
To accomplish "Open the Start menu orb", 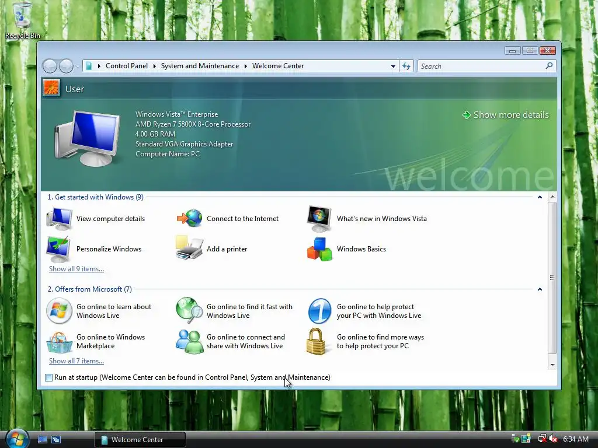I will tap(17, 439).
